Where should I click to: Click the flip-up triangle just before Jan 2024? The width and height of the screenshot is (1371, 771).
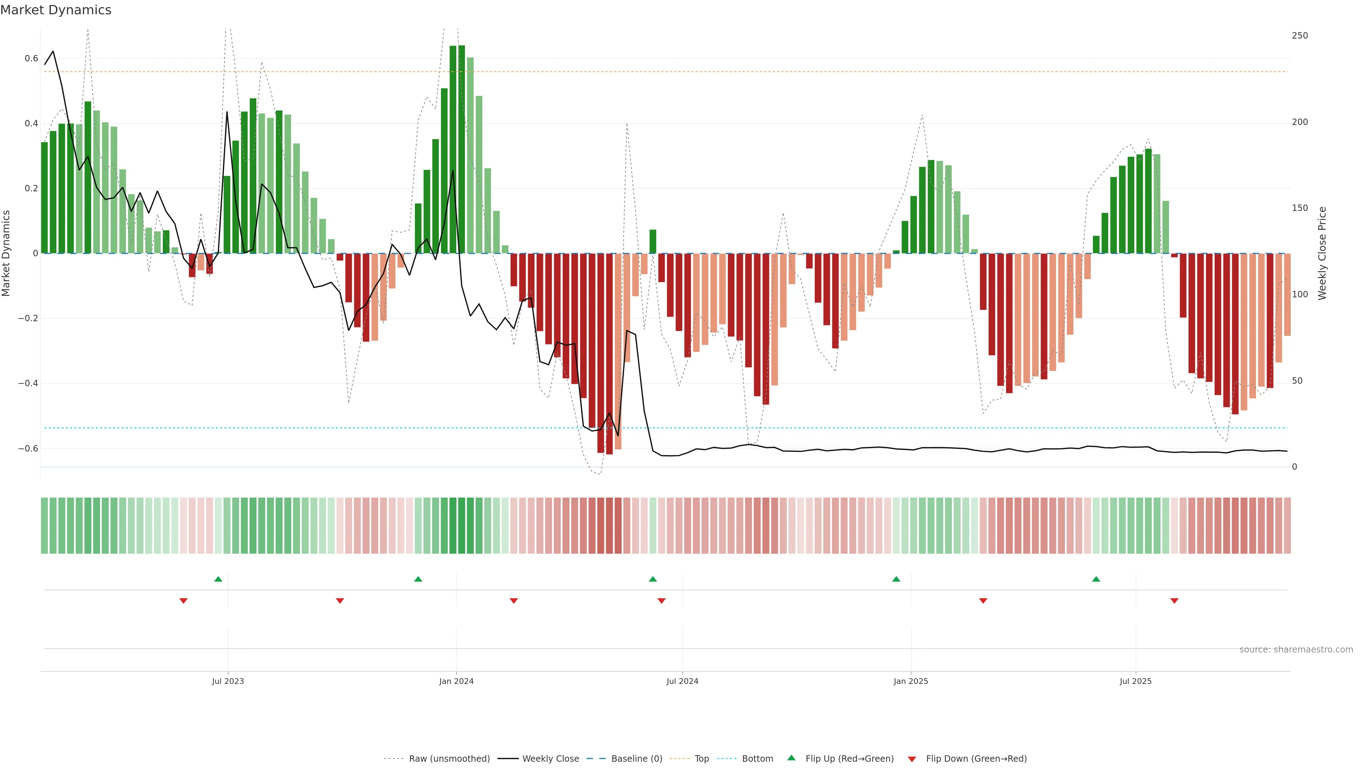tap(418, 579)
